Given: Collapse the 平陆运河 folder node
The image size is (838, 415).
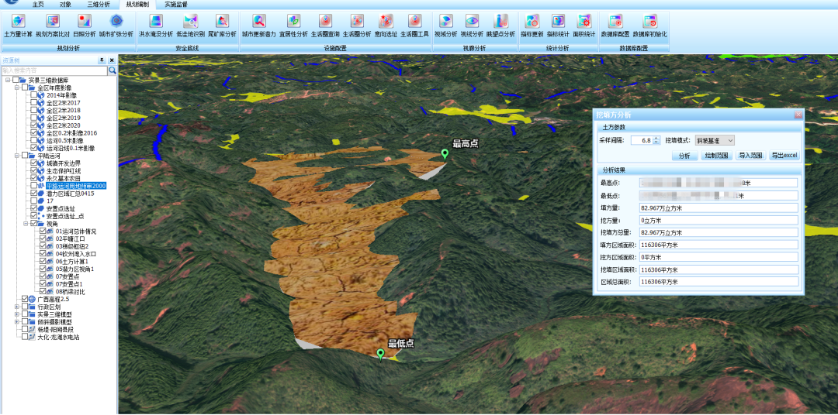Looking at the screenshot, I should click(16, 156).
